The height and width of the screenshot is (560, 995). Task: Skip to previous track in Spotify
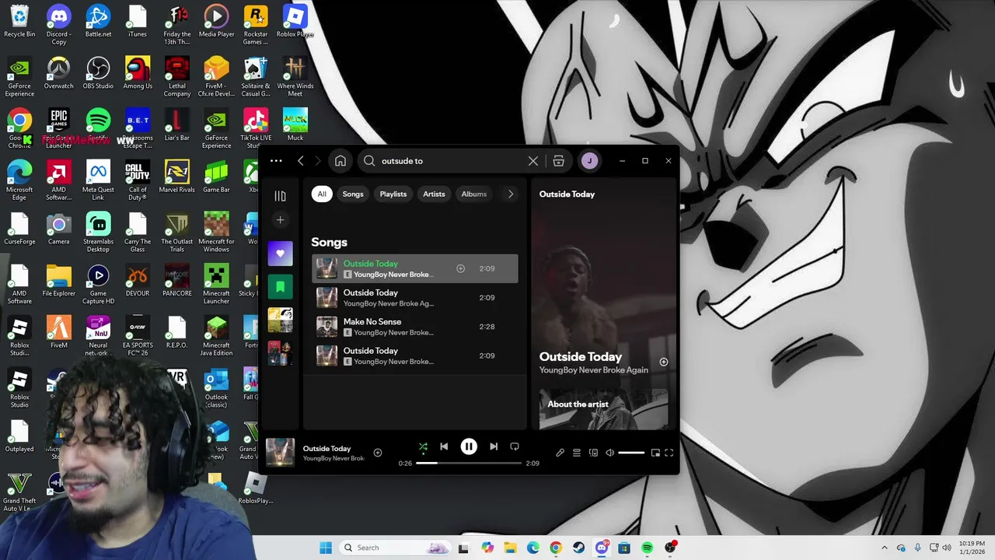(x=444, y=446)
